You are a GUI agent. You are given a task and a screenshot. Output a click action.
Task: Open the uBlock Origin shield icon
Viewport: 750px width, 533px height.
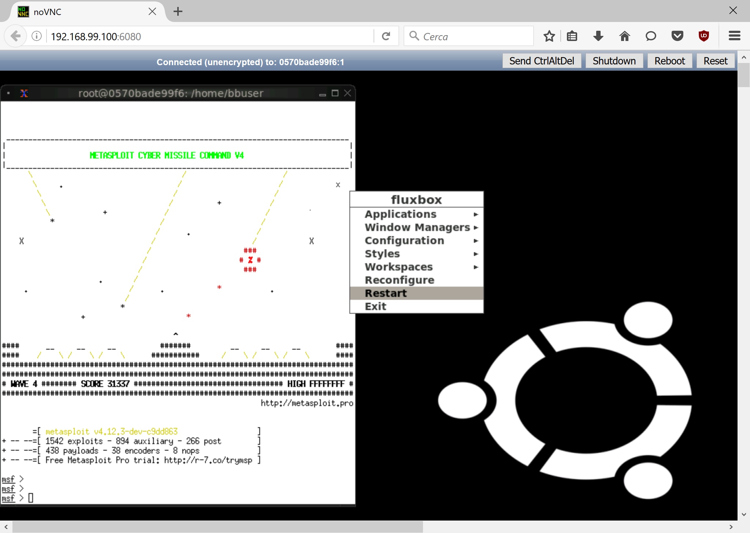[x=704, y=36]
